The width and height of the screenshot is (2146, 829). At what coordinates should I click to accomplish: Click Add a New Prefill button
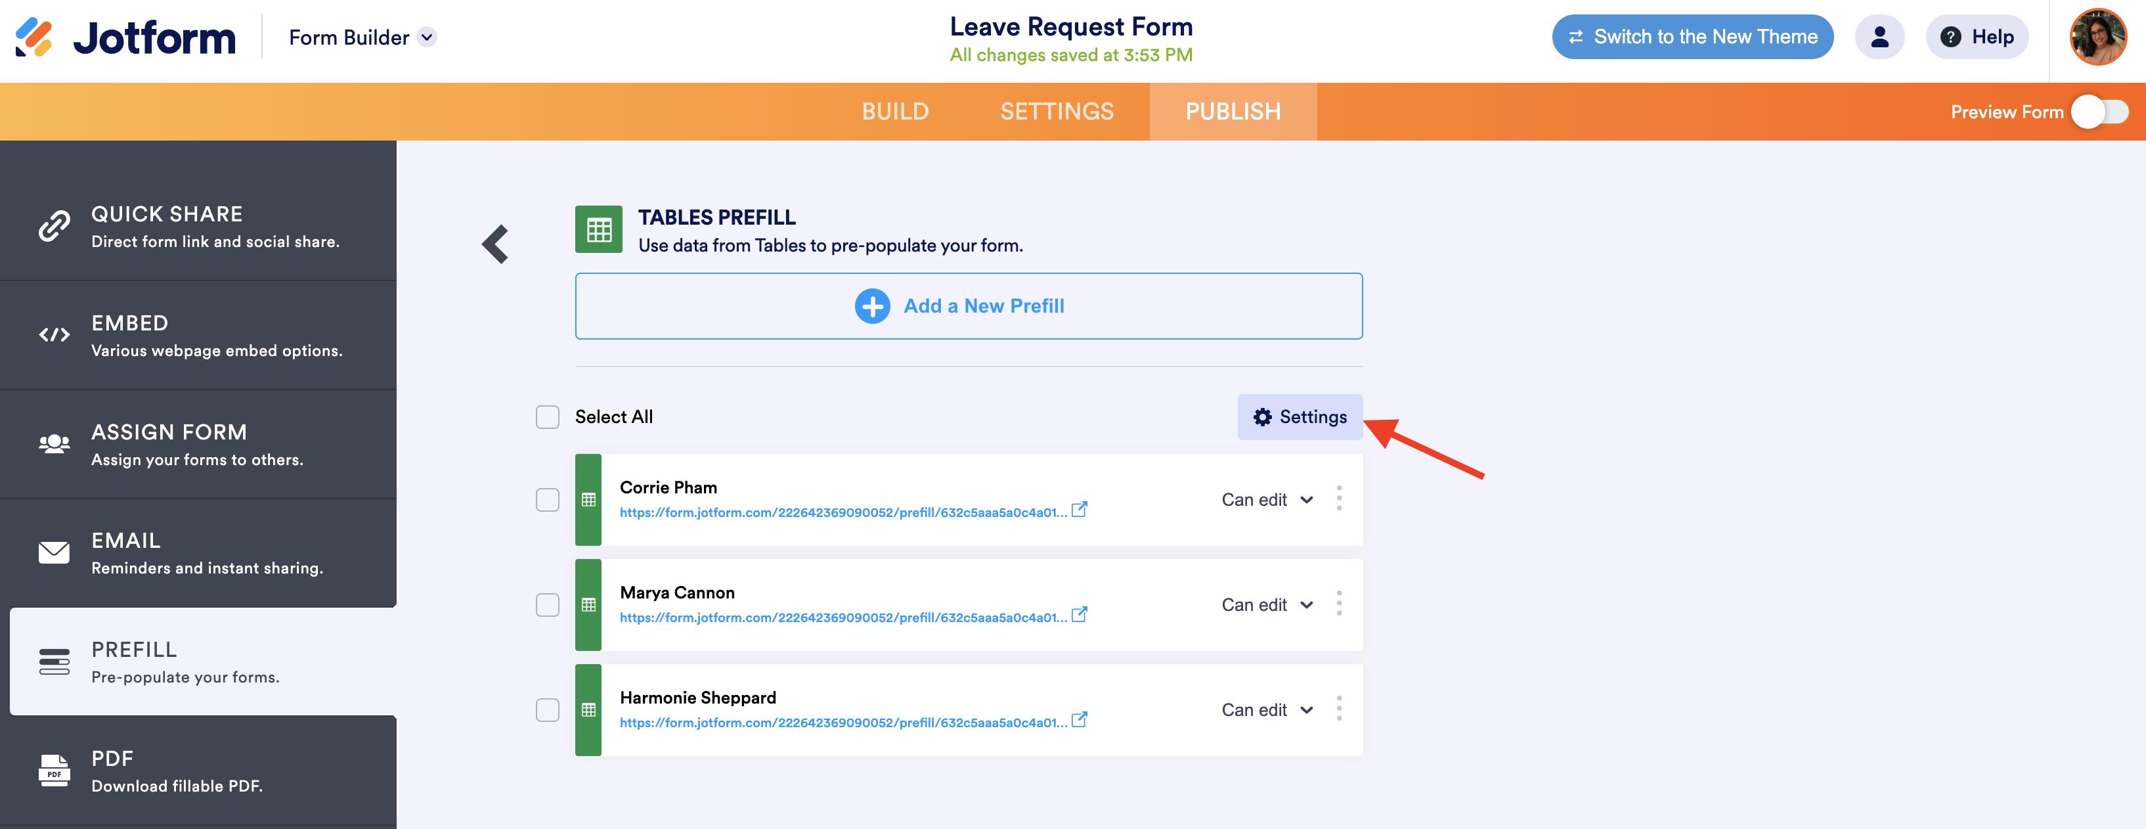pos(968,305)
